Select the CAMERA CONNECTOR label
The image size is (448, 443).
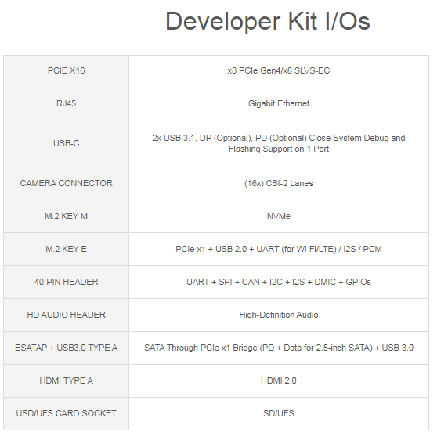[67, 183]
